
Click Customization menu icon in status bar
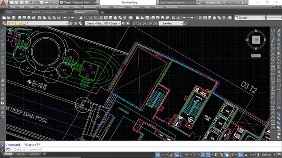coord(279,154)
